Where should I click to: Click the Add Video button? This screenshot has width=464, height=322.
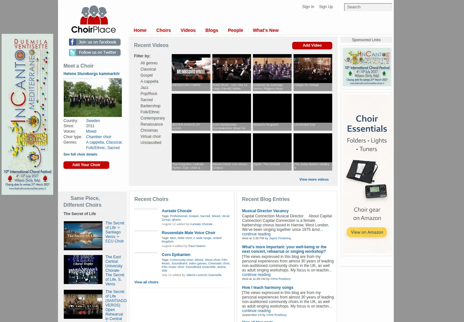point(312,45)
